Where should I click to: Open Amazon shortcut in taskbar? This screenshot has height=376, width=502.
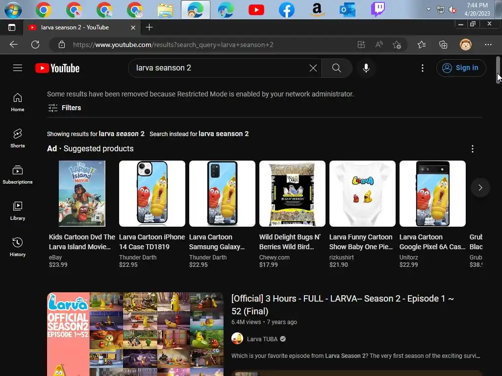coord(317,10)
